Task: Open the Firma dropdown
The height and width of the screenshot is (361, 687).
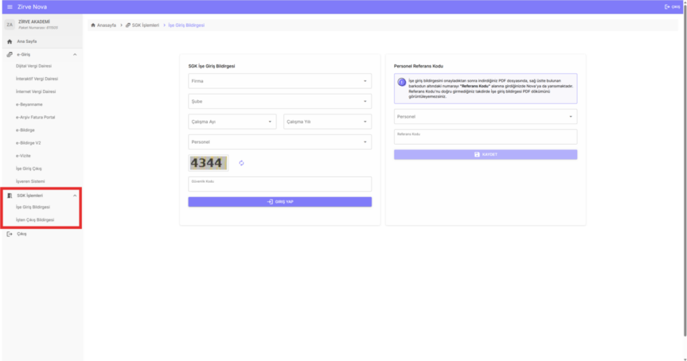Action: tap(280, 81)
